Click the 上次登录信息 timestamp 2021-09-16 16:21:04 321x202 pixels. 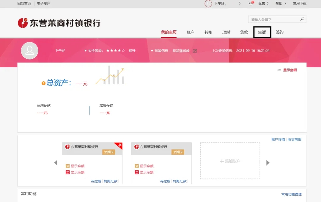click(x=253, y=51)
